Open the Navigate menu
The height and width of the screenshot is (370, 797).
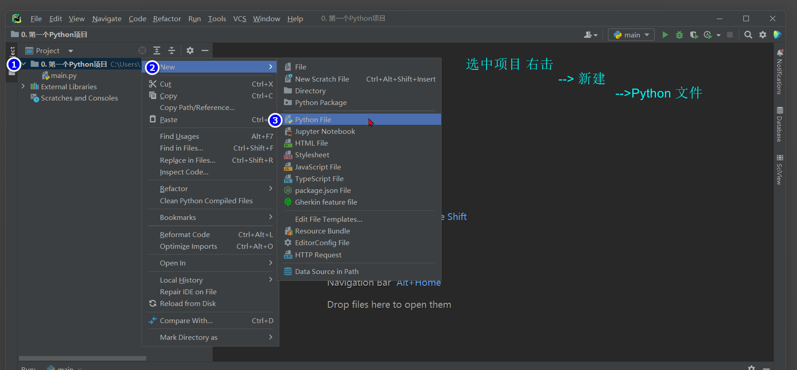pos(107,18)
